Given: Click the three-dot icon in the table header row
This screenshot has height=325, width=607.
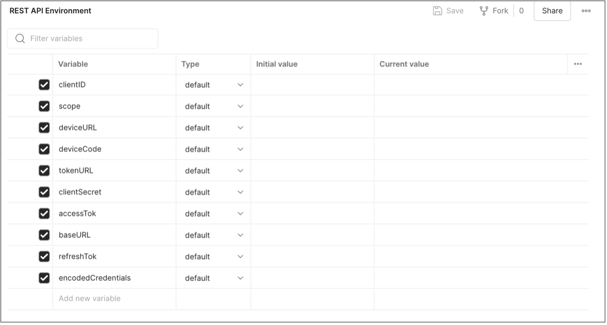Looking at the screenshot, I should [x=577, y=64].
